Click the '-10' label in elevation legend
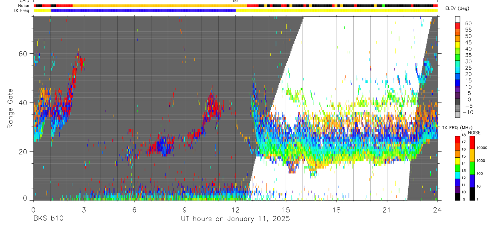492x227 pixels. (x=468, y=112)
